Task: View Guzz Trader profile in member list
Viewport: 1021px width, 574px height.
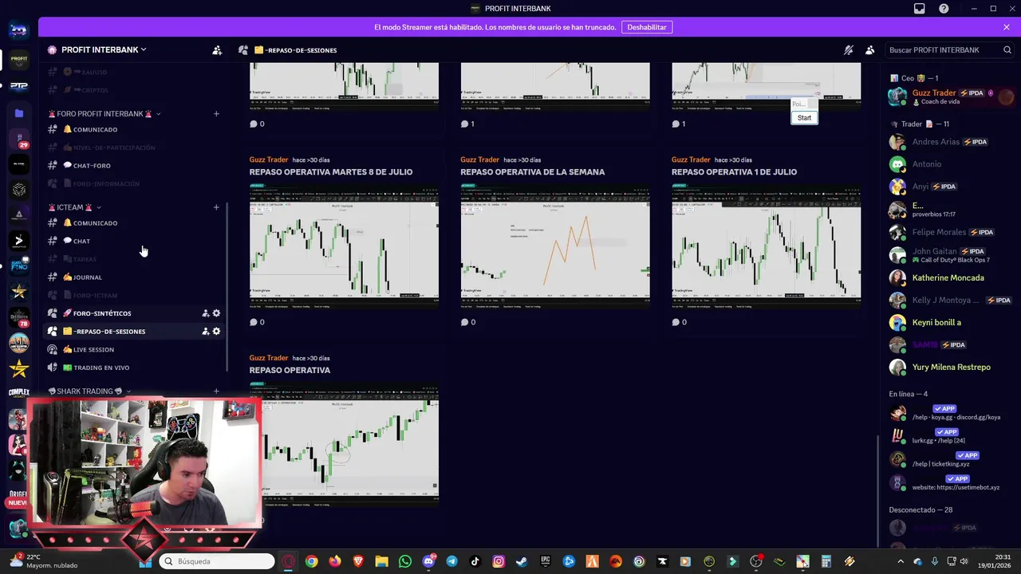Action: pyautogui.click(x=949, y=96)
